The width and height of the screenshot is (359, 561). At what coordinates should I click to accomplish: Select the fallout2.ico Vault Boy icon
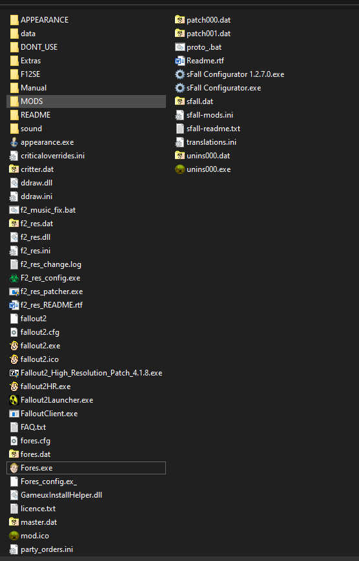(14, 359)
